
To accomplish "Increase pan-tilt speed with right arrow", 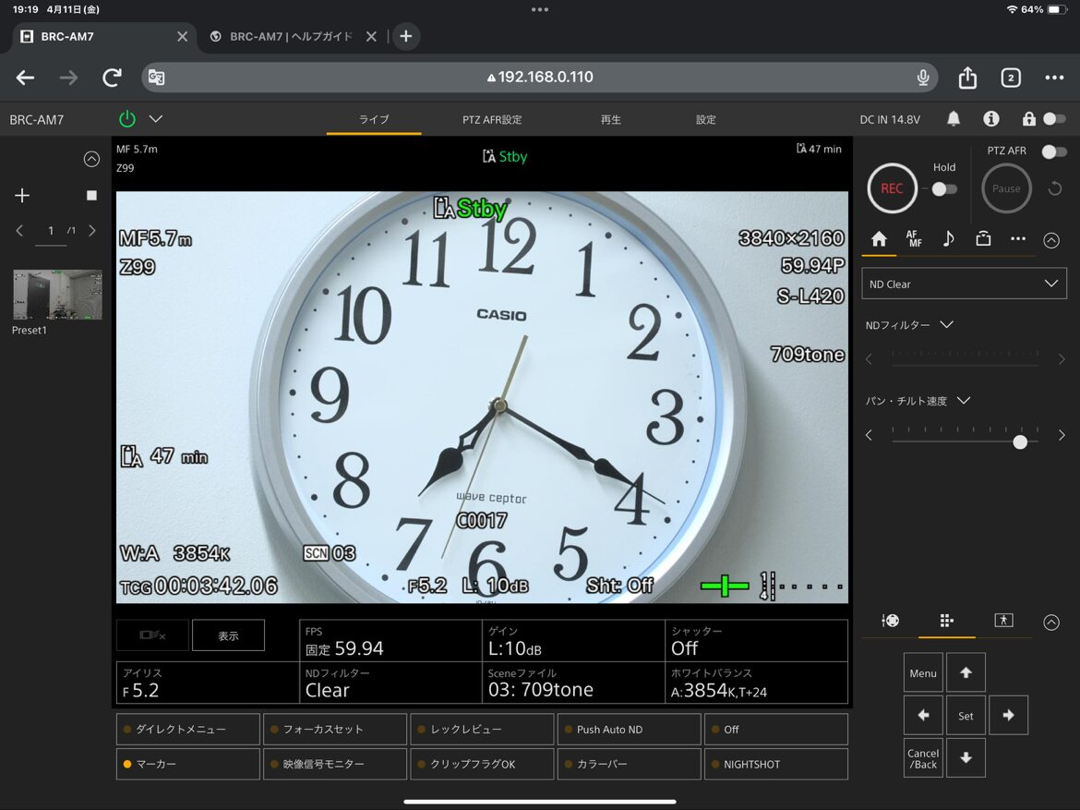I will tap(1062, 435).
